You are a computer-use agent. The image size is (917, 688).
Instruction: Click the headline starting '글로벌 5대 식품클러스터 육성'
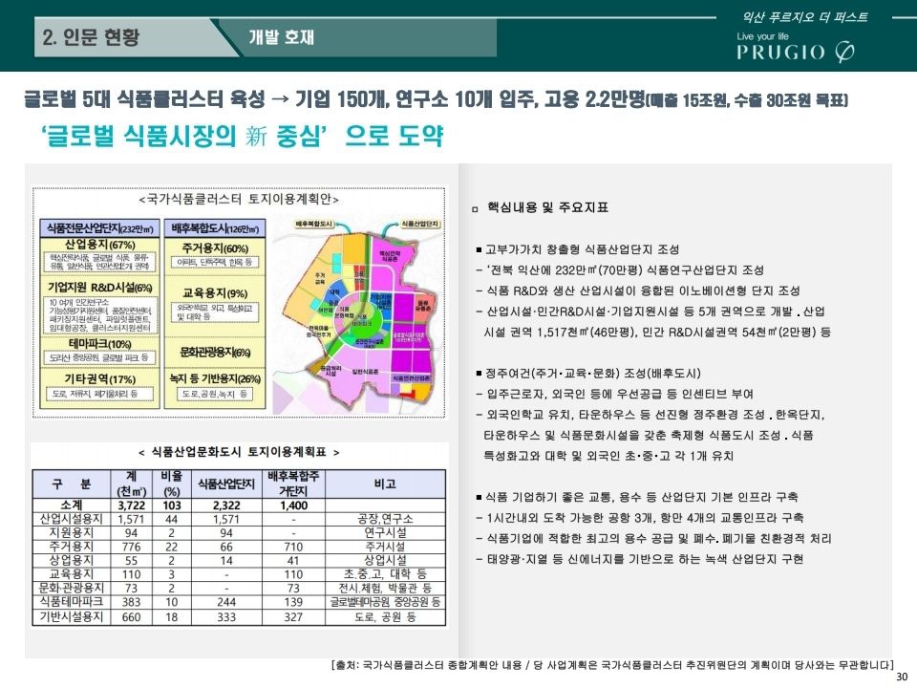pyautogui.click(x=436, y=99)
